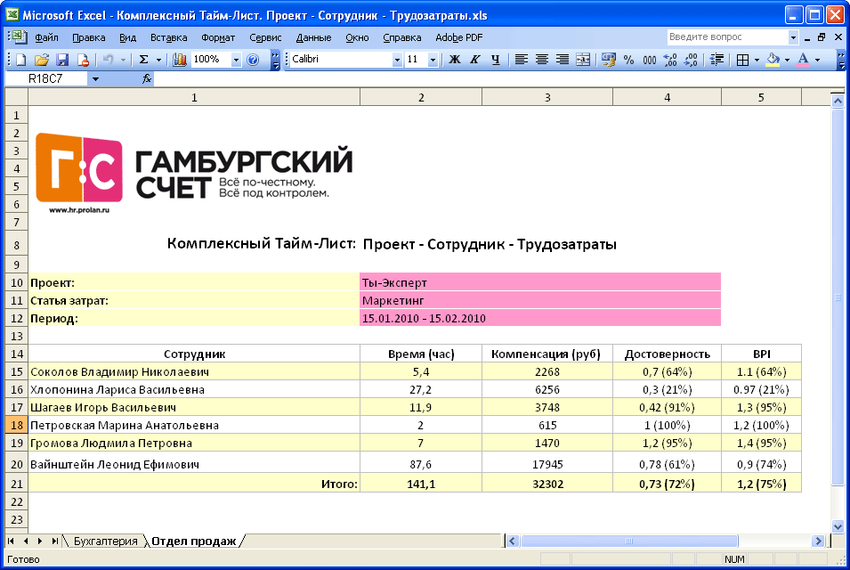850x570 pixels.
Task: Apply Percent Style format icon
Action: pyautogui.click(x=628, y=60)
